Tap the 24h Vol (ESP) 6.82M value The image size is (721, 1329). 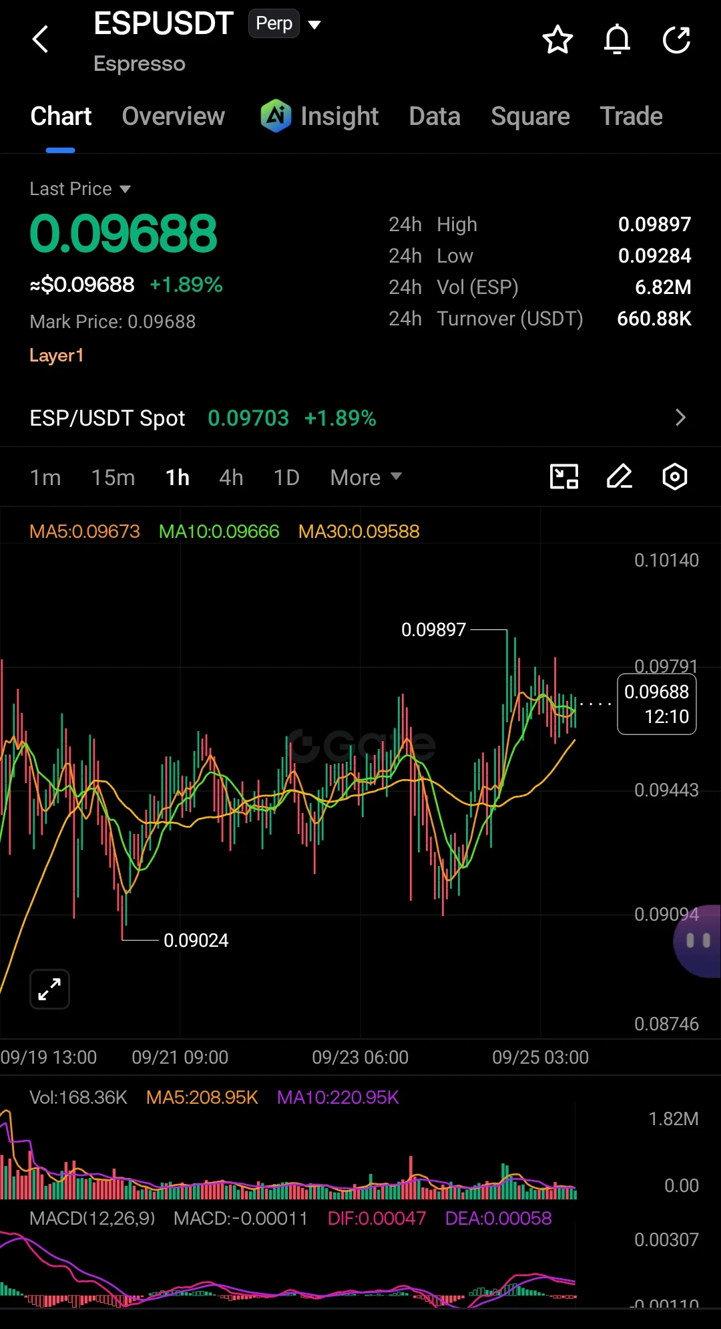point(663,287)
